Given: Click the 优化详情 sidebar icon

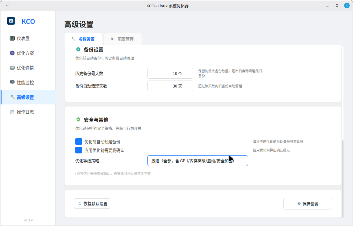Looking at the screenshot, I should tap(12, 68).
